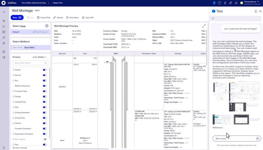Click Export PDF
Viewport: 263px width, 150px height.
tap(88, 18)
